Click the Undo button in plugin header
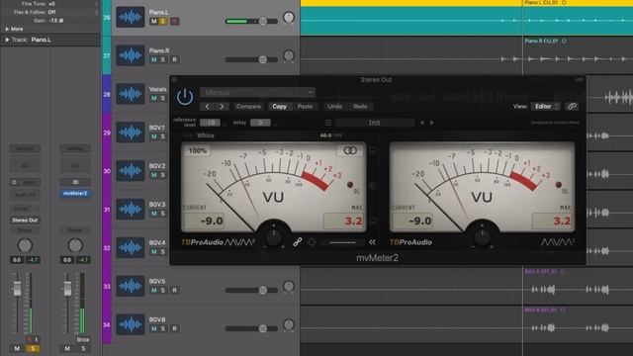The image size is (633, 356). pos(334,107)
